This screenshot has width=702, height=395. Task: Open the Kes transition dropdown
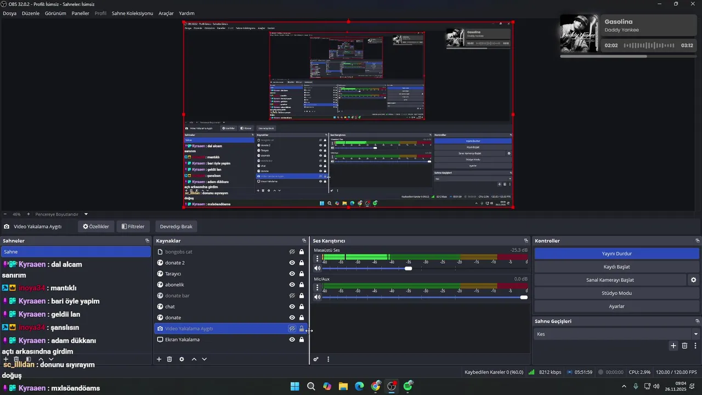coord(616,334)
